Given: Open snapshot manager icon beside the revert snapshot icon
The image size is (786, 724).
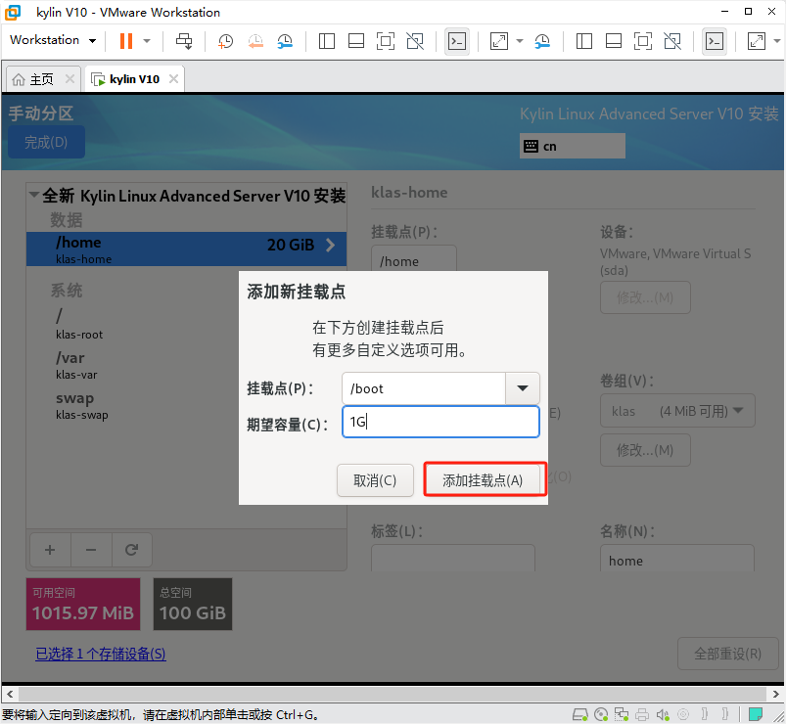Looking at the screenshot, I should pos(285,41).
